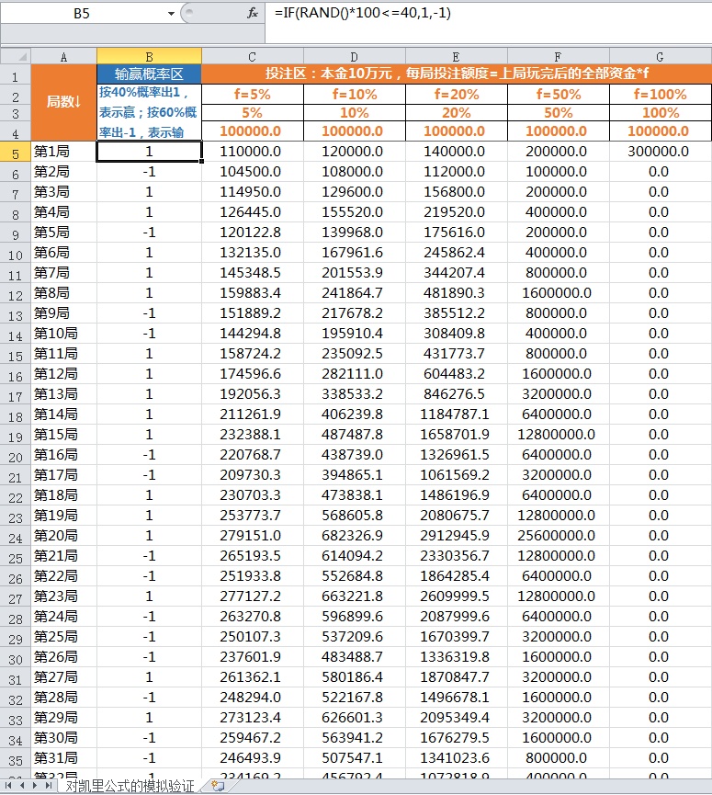Open the Name Box dropdown arrow
The height and width of the screenshot is (795, 712).
pyautogui.click(x=171, y=14)
